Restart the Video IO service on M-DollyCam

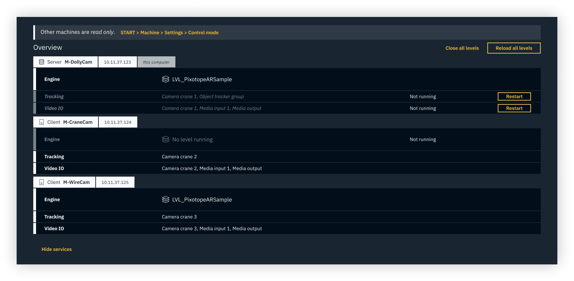coord(514,108)
